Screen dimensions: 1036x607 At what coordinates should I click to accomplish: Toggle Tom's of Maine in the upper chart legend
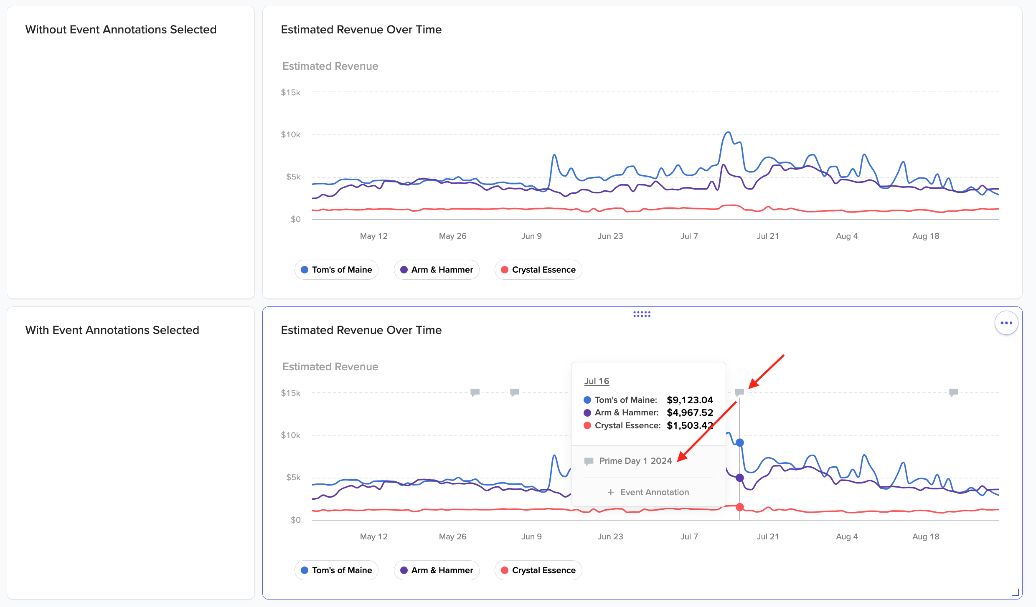coord(336,270)
